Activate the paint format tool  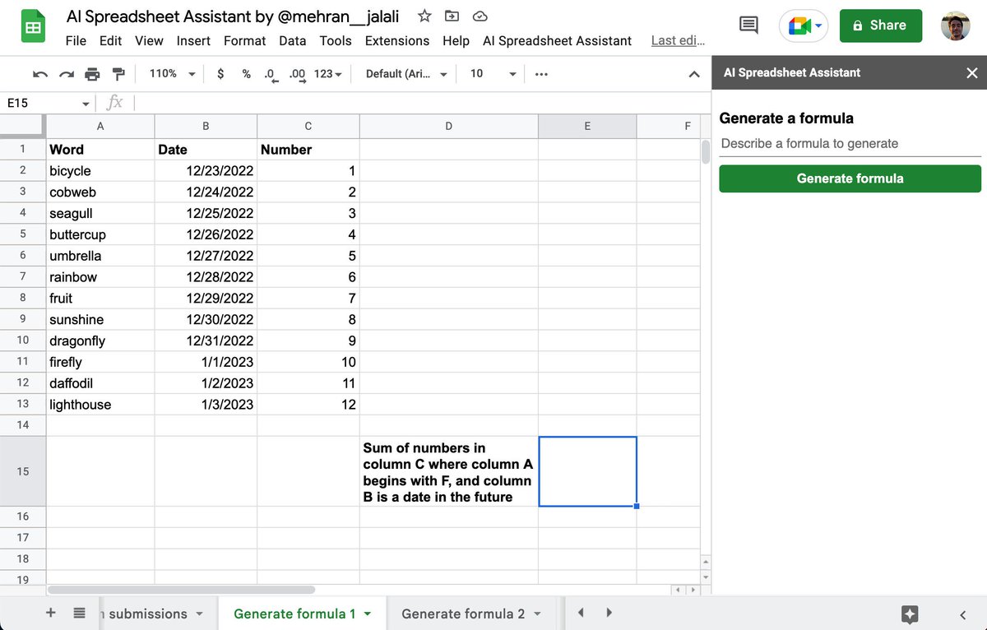(x=118, y=74)
